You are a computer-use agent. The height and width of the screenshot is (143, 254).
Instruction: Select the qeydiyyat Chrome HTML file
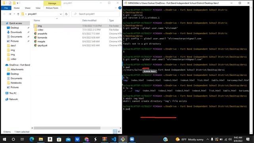(x=77, y=45)
